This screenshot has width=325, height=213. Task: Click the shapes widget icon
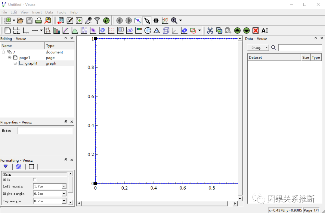[x=193, y=31]
